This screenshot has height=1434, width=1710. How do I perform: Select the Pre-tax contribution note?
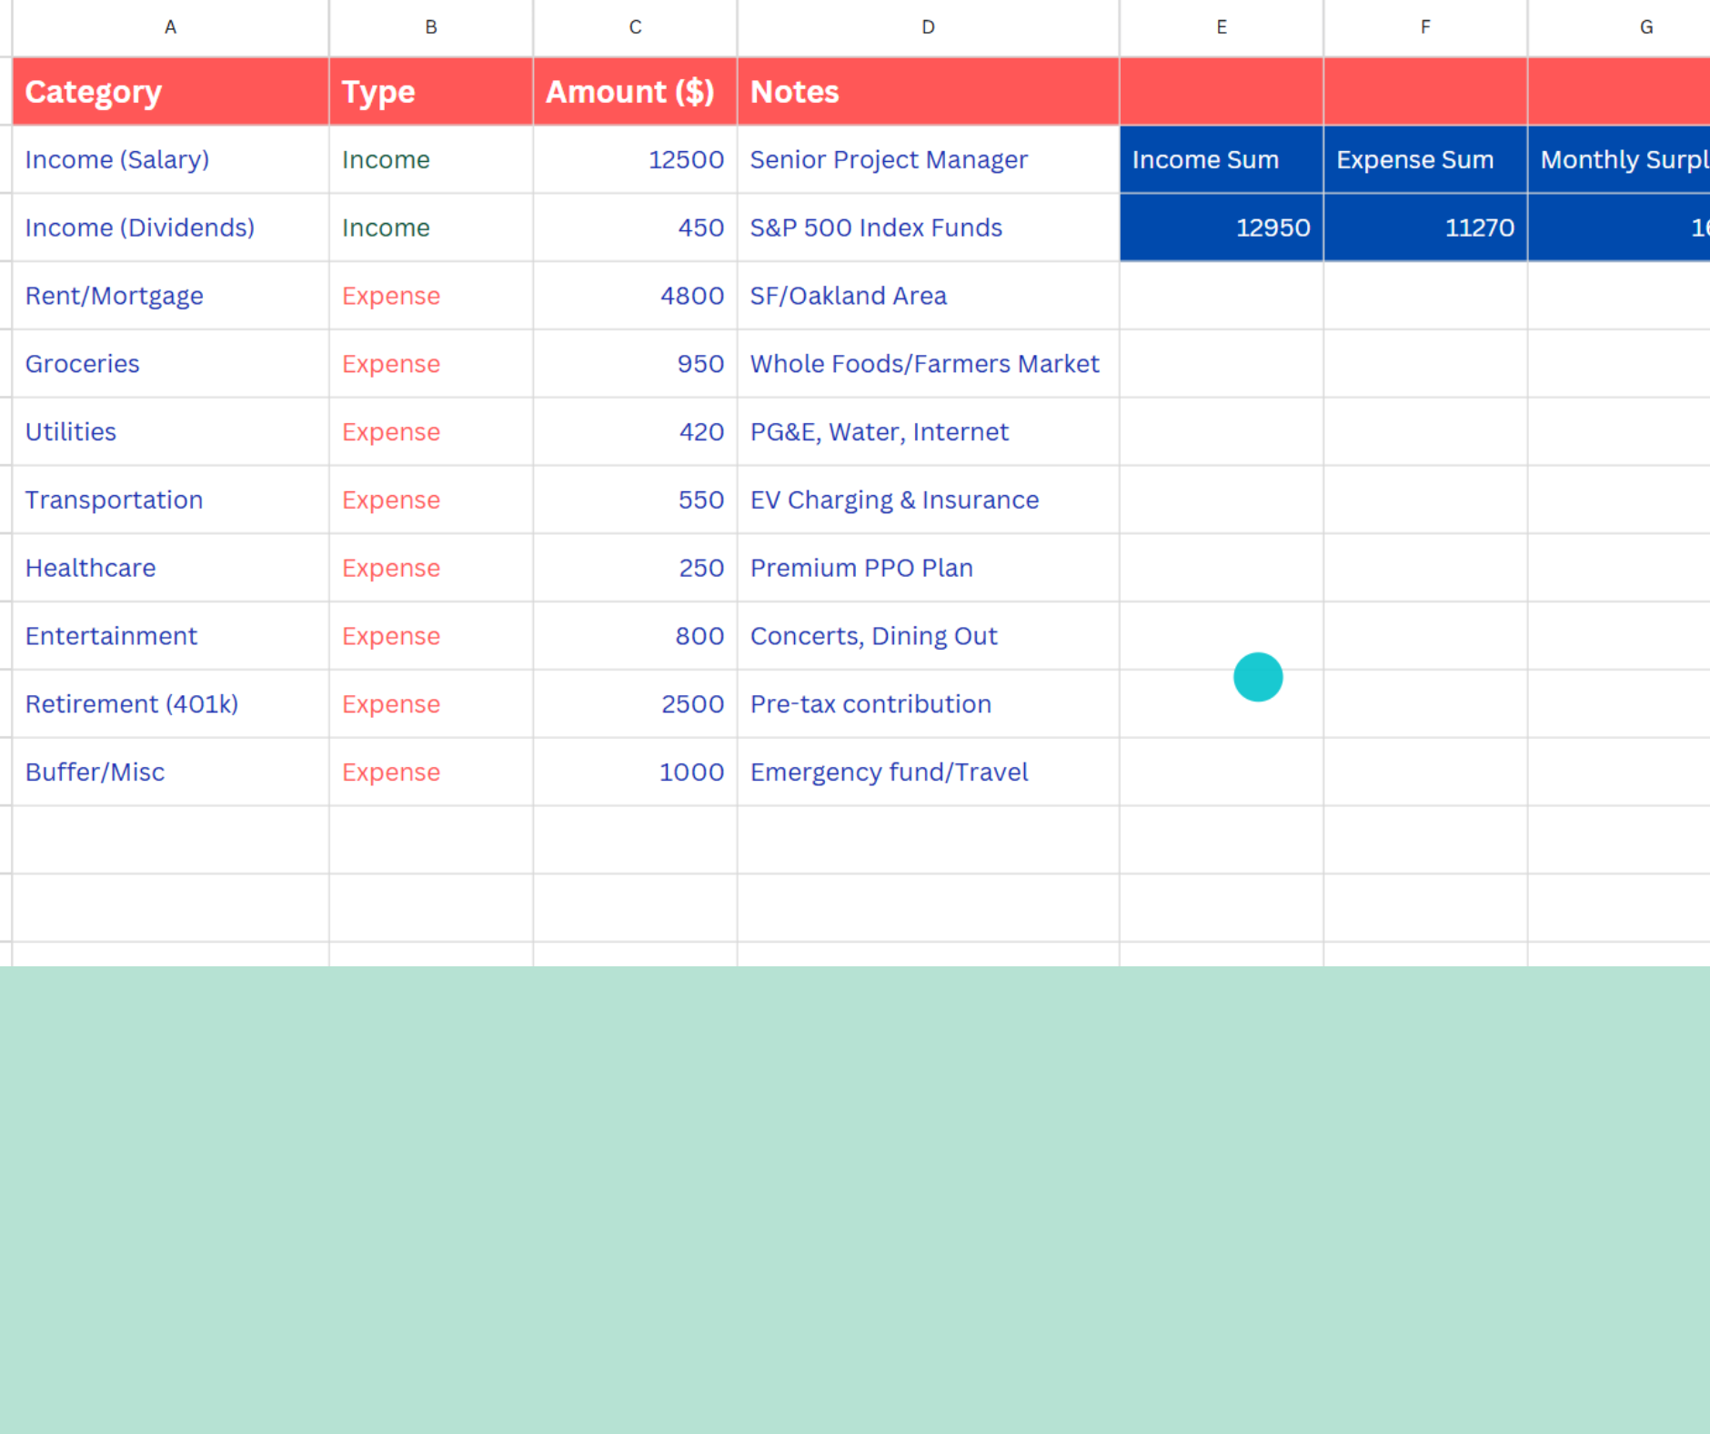click(928, 704)
